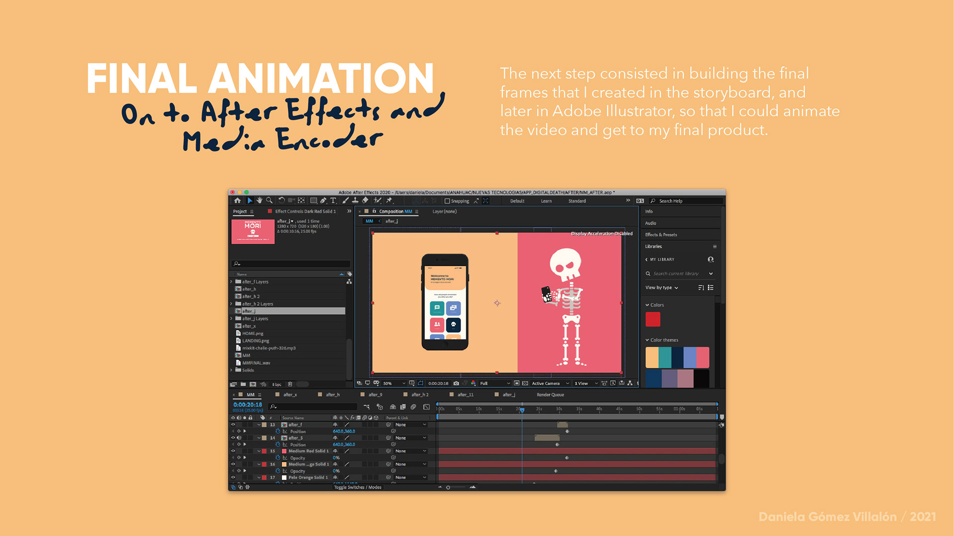
Task: Expand the after_h 2 Layers folder
Action: pyautogui.click(x=231, y=304)
